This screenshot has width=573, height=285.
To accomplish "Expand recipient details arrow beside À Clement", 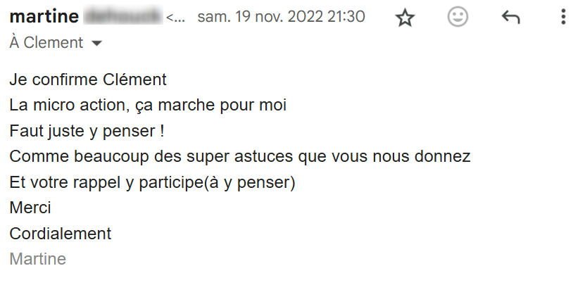I will [97, 44].
